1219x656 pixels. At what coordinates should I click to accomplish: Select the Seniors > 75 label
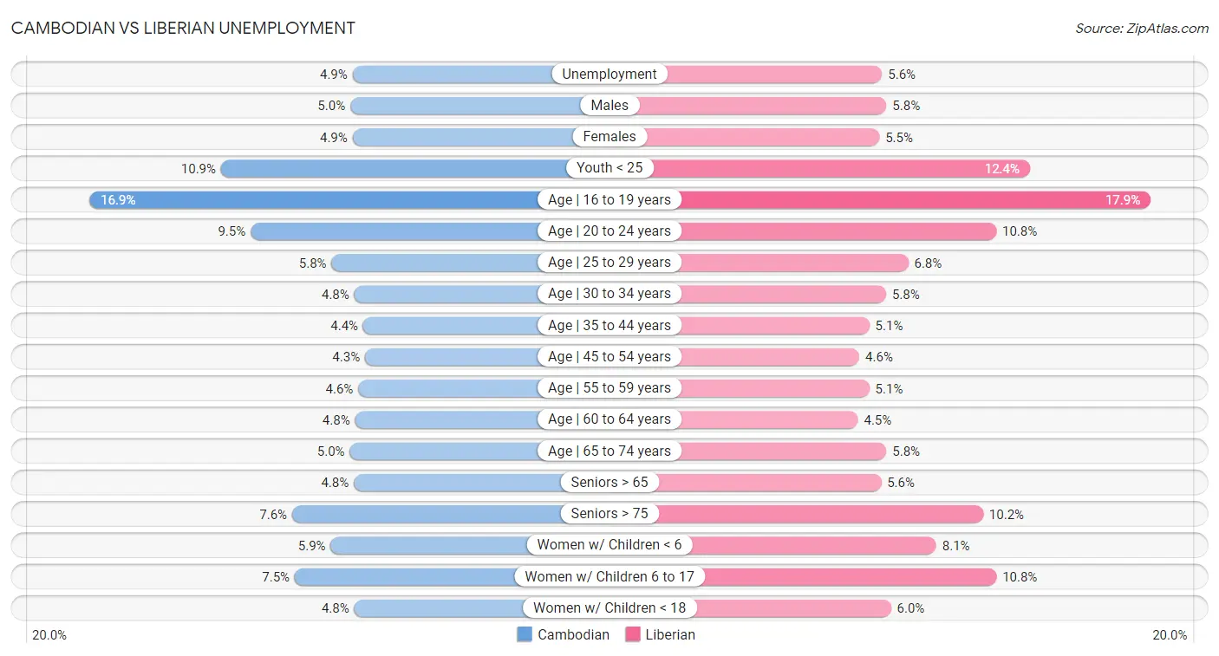click(x=609, y=514)
